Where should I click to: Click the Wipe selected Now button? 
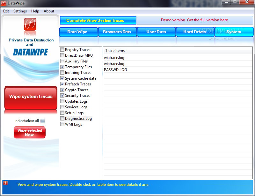[30, 132]
